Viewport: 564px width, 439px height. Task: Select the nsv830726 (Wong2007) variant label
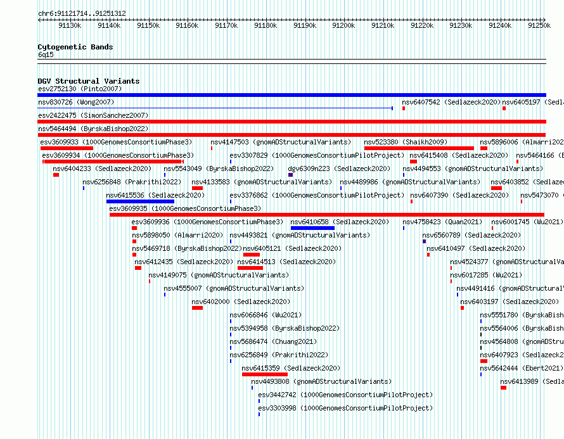(76, 102)
